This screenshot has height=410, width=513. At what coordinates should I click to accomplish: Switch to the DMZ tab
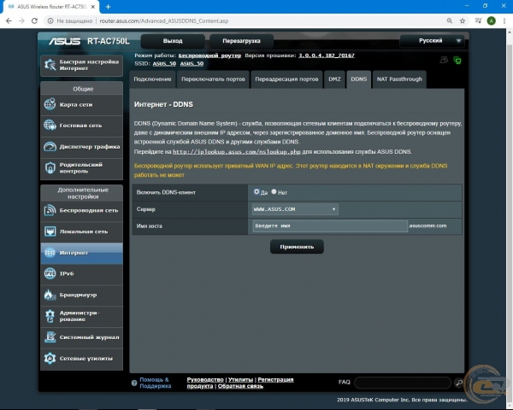click(x=334, y=79)
